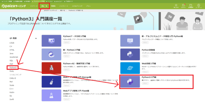The image size is (205, 104).
Task: Filter courses by SQL
Action: pyautogui.click(x=11, y=60)
